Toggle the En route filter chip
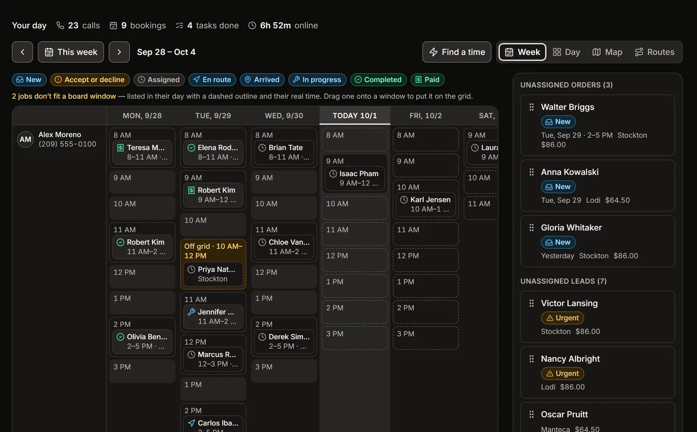The width and height of the screenshot is (697, 432). [212, 80]
